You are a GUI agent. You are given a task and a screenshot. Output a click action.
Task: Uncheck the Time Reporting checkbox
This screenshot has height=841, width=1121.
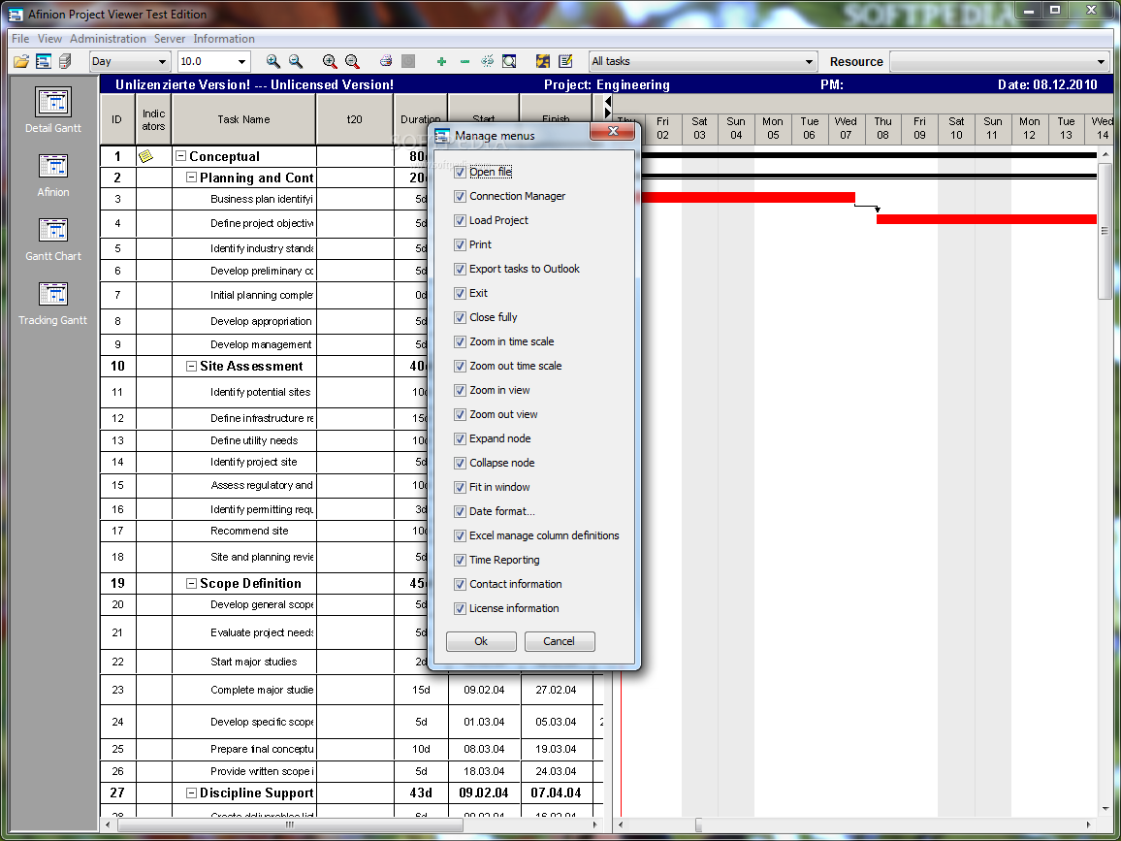460,561
